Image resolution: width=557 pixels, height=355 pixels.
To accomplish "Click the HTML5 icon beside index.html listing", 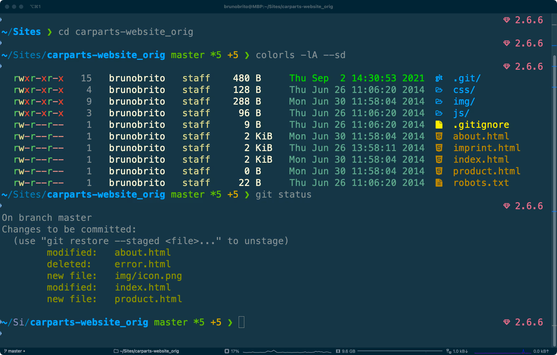I will (439, 160).
